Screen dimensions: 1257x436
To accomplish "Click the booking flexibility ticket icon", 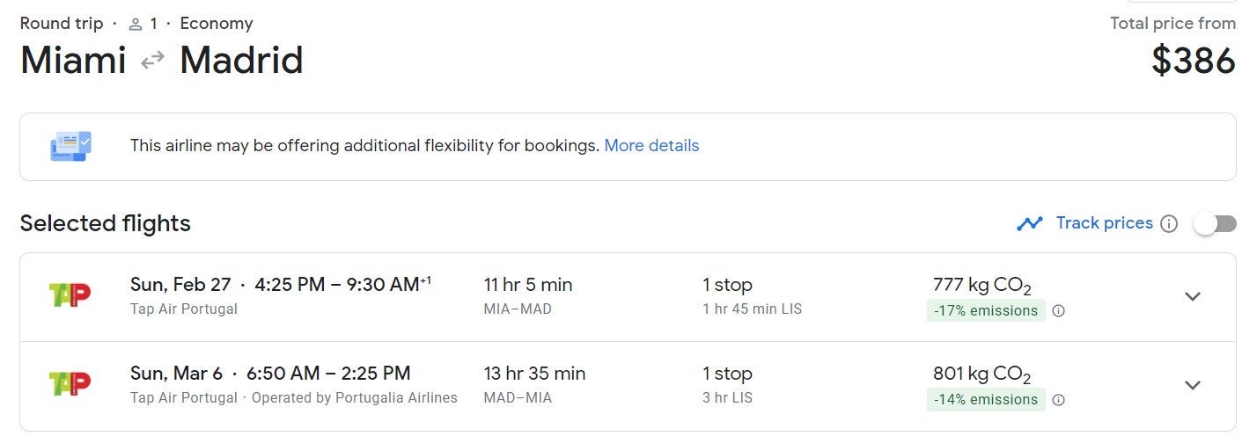I will coord(70,146).
